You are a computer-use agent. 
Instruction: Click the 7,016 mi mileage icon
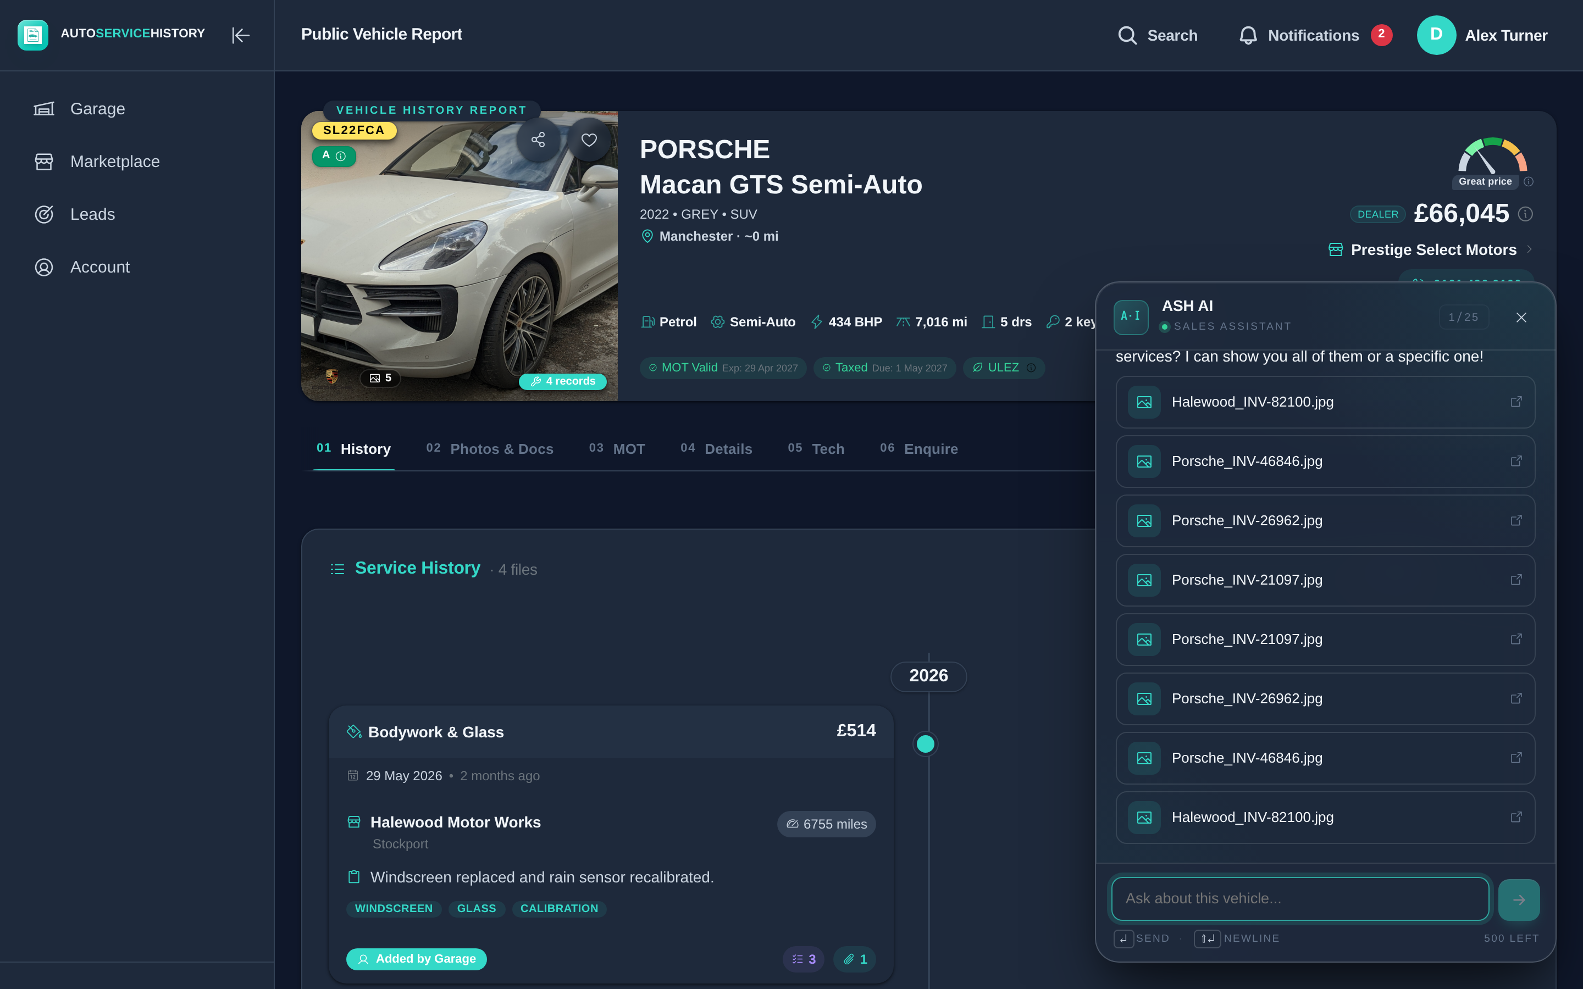pos(904,322)
